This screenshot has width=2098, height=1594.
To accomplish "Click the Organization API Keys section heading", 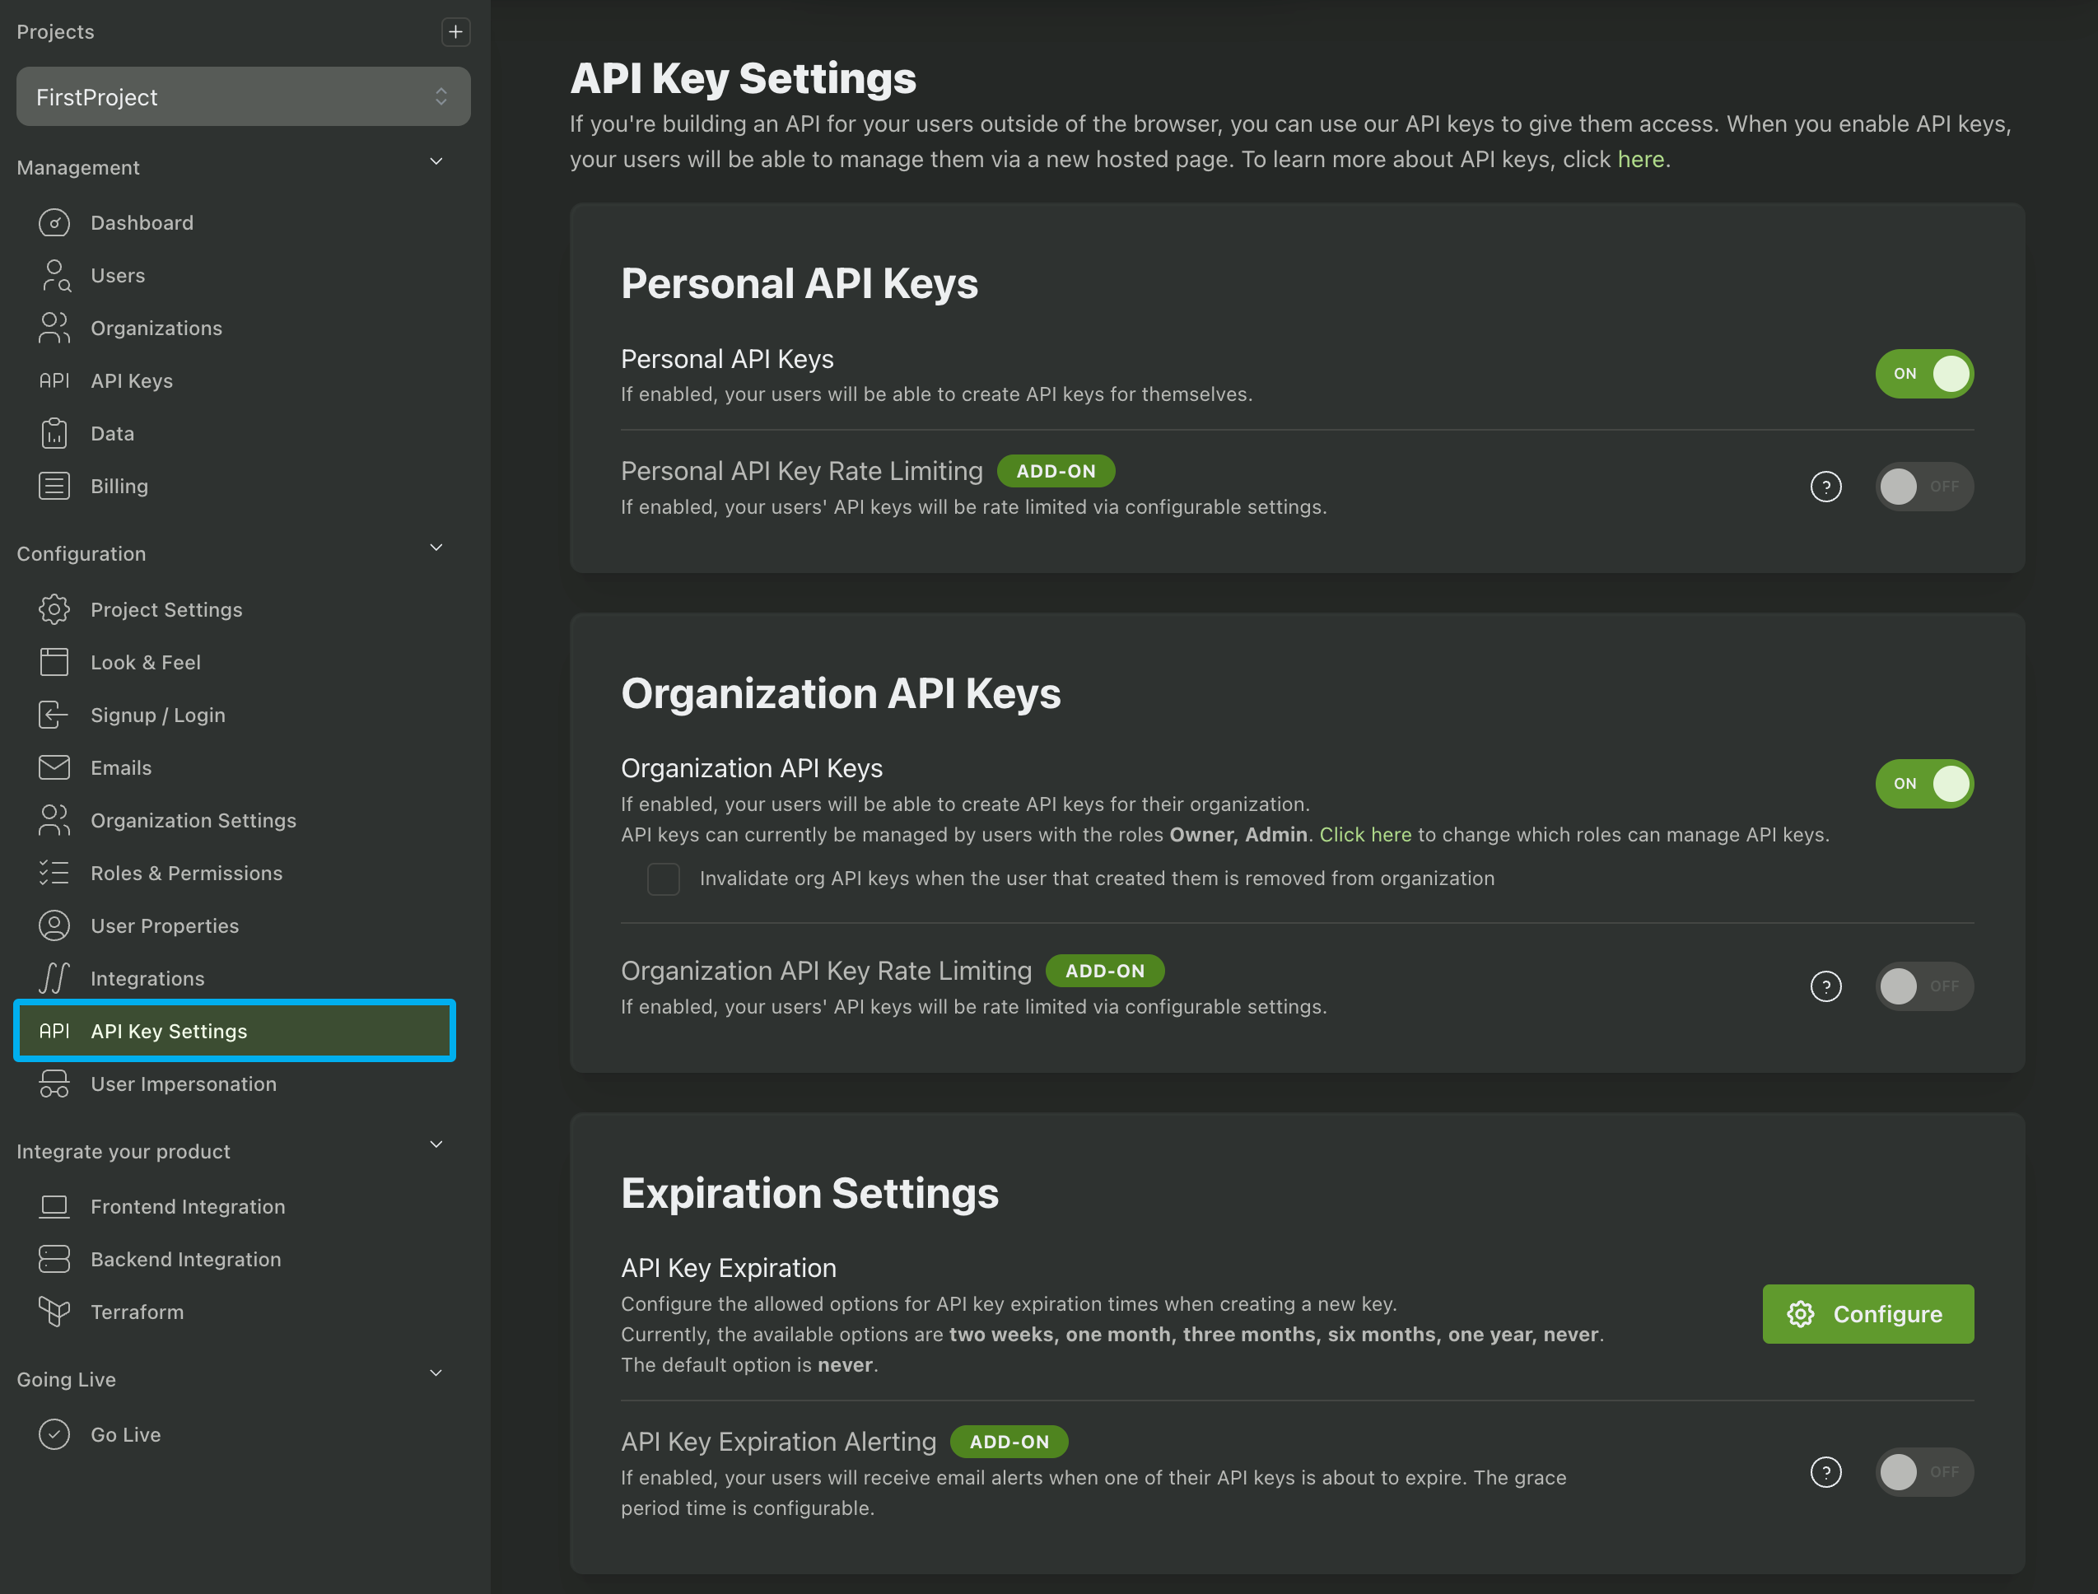I will point(841,693).
